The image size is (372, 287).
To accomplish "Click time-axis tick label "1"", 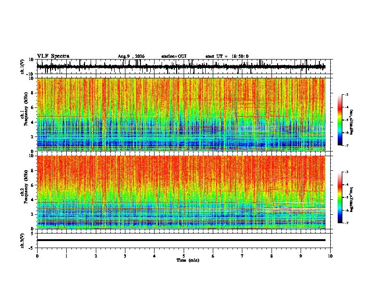I will tap(66, 256).
